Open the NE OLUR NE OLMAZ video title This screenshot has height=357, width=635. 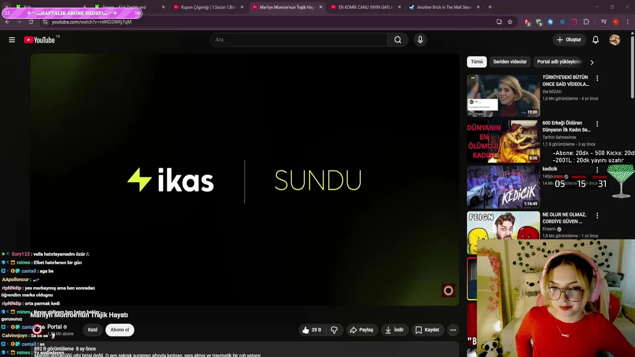(x=564, y=218)
